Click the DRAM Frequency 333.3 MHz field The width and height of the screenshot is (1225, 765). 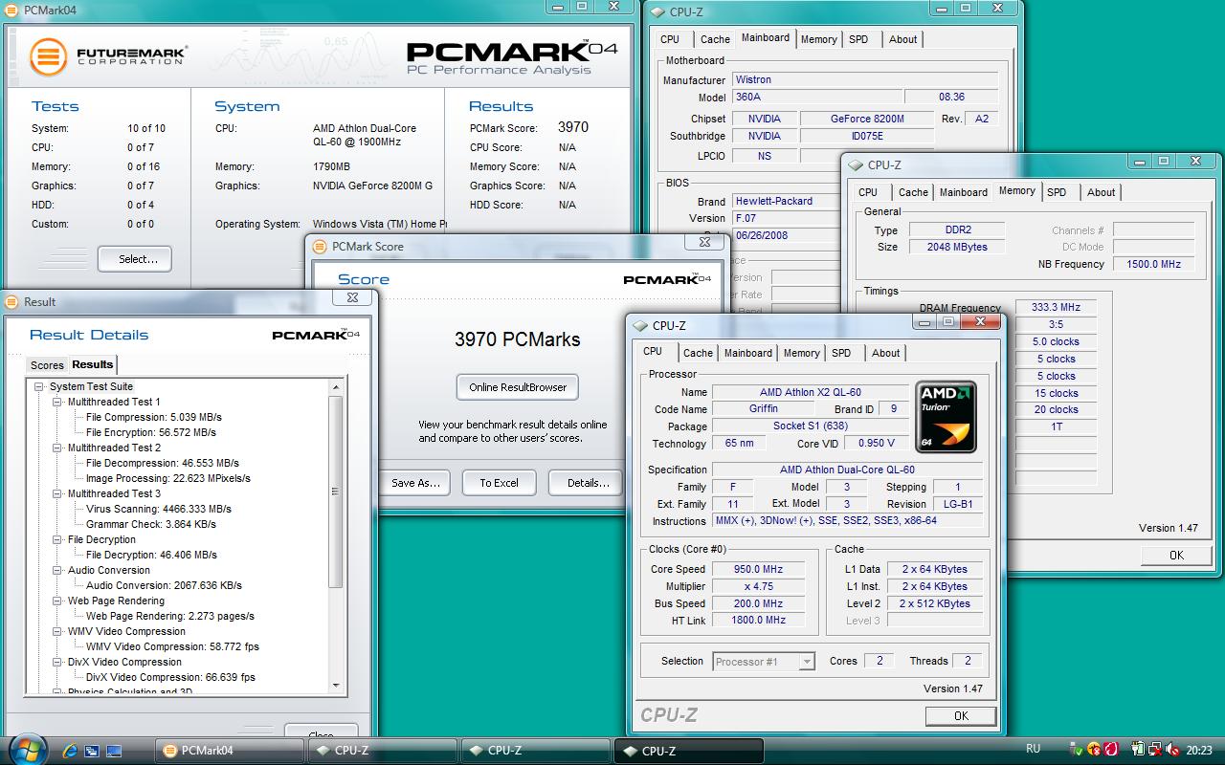coord(1056,307)
